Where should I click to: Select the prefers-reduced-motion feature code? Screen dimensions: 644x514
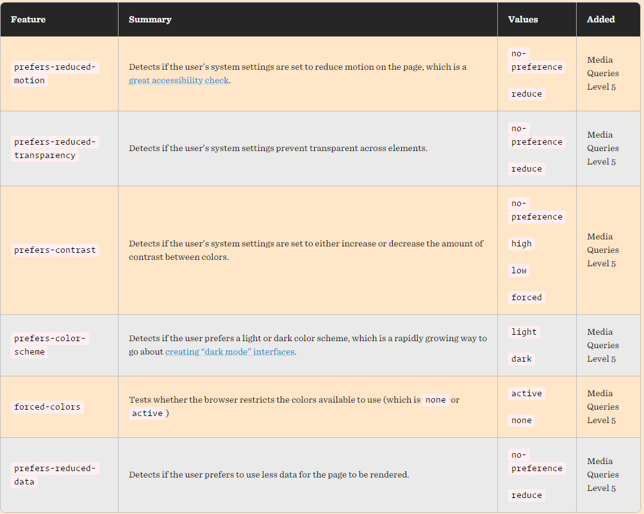tap(54, 74)
